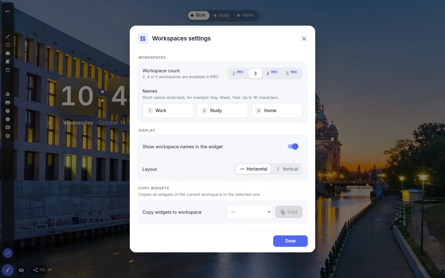Click the window frame icon in sidebar
Image resolution: width=445 pixels, height=278 pixels.
point(8,70)
